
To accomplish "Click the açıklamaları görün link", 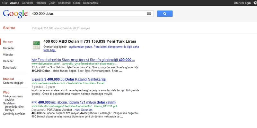I will (81, 47).
